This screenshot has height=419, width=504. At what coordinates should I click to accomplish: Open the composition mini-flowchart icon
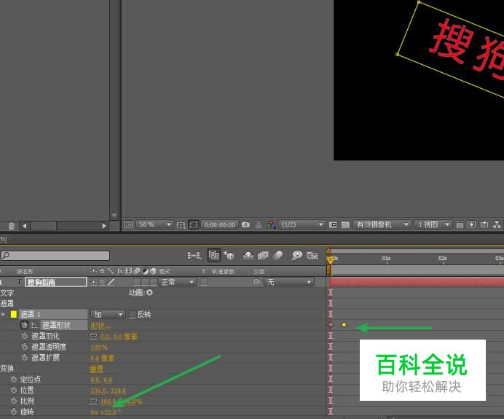click(x=194, y=256)
